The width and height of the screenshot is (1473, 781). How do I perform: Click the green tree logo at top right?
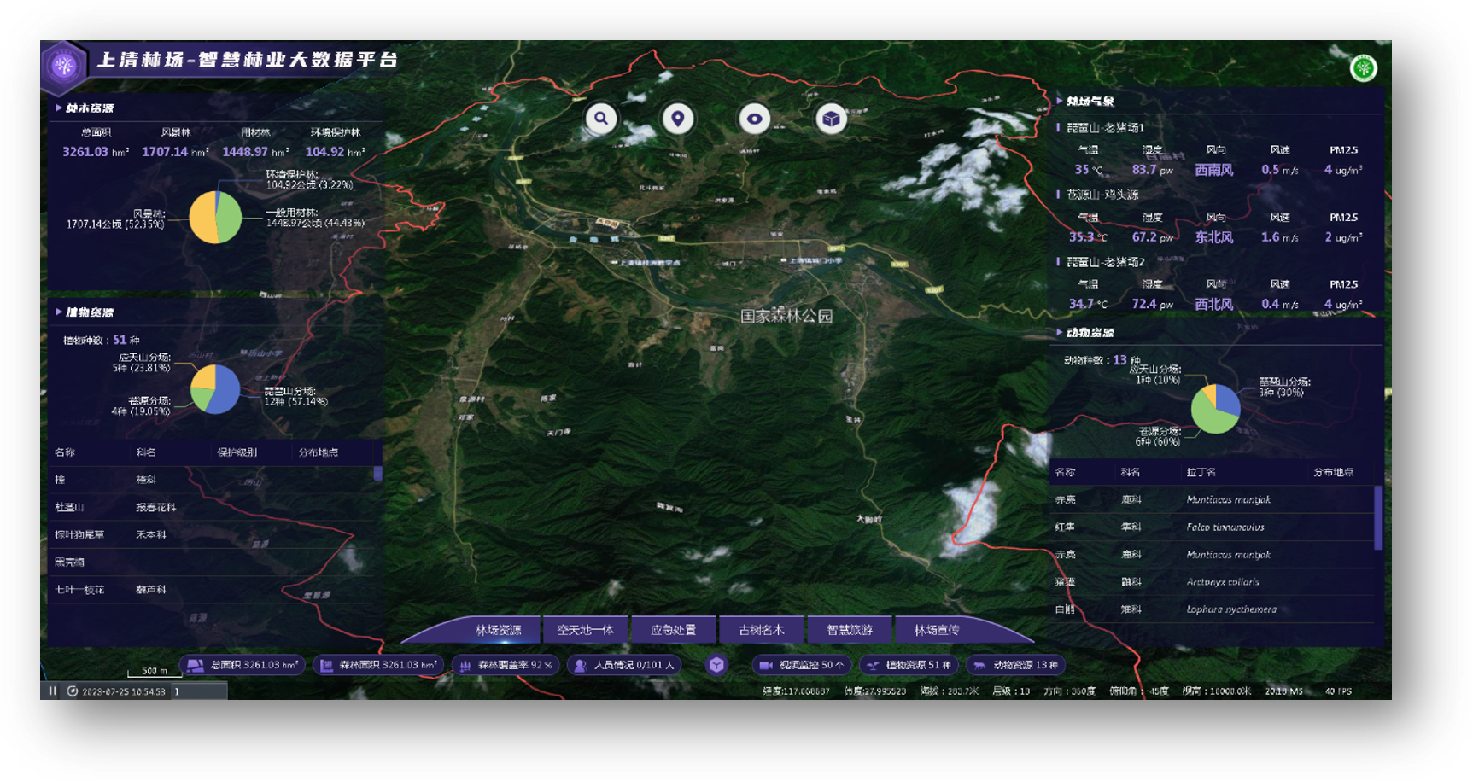1364,67
